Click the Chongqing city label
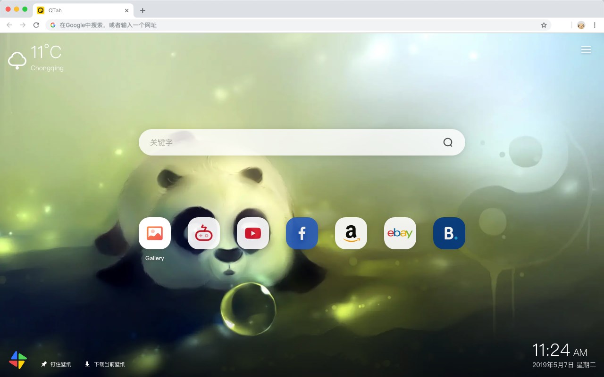The width and height of the screenshot is (604, 377). 47,68
